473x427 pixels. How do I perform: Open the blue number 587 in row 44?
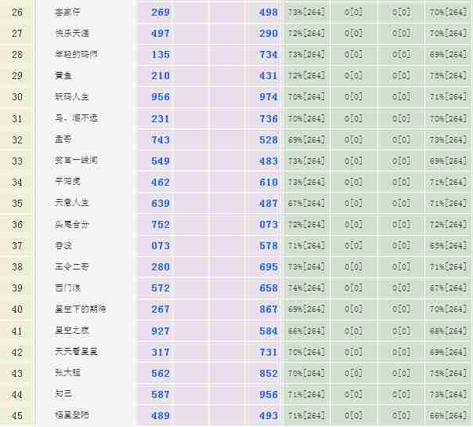pos(161,394)
